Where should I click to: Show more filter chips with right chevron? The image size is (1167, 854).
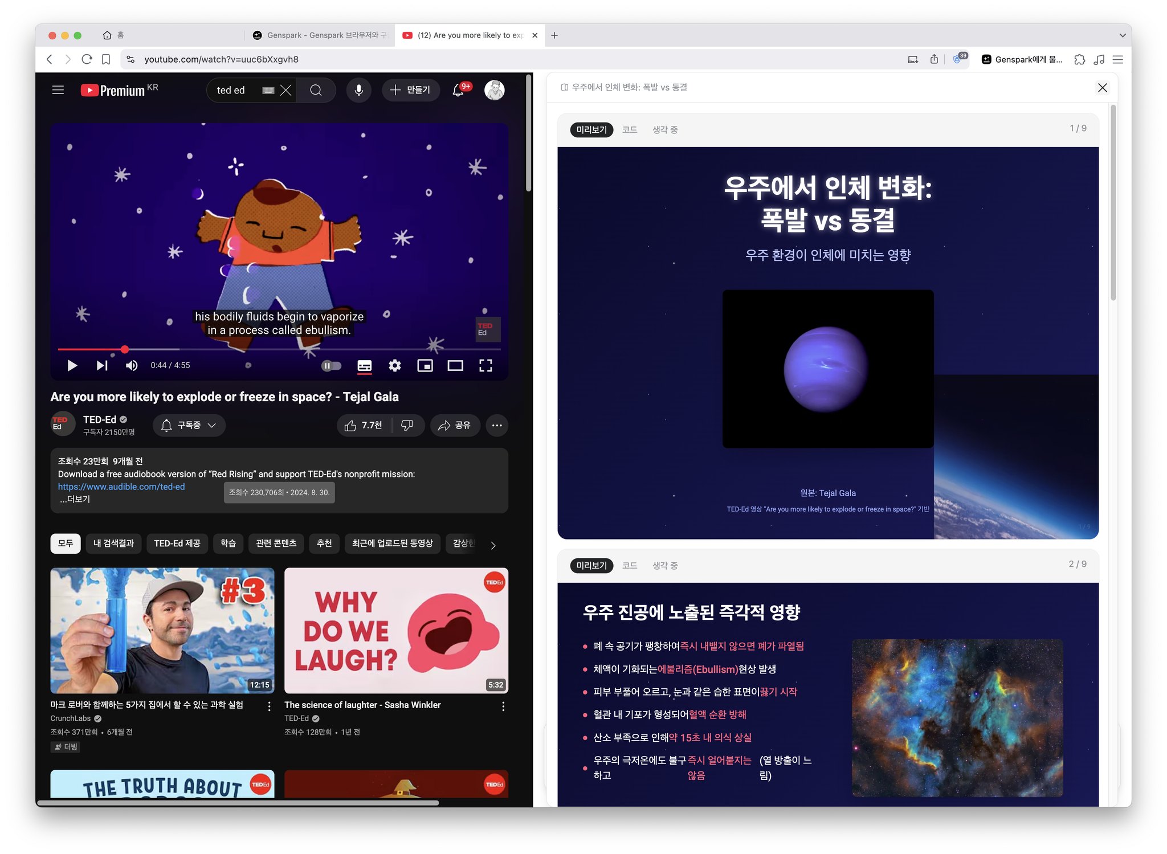(x=493, y=545)
